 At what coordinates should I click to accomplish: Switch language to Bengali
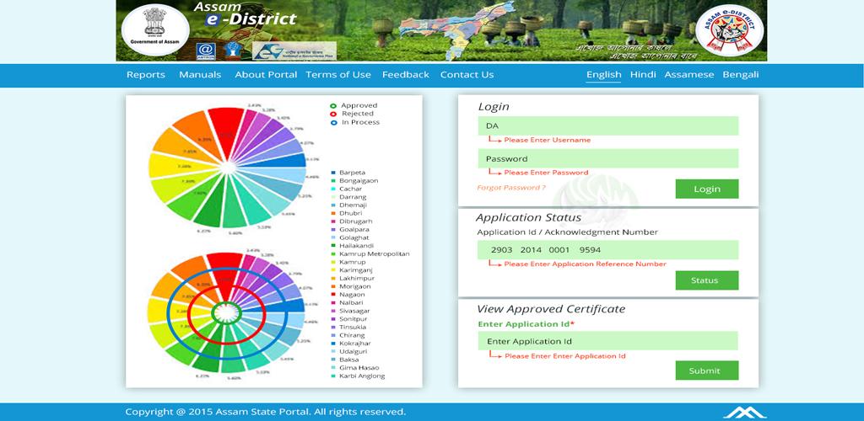(741, 75)
